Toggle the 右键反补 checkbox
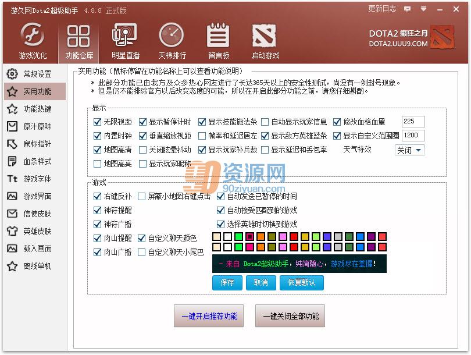This screenshot has width=471, height=355. [97, 196]
